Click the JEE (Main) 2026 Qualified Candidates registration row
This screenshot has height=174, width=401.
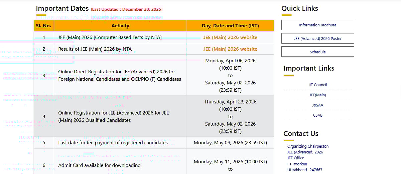pyautogui.click(x=114, y=116)
